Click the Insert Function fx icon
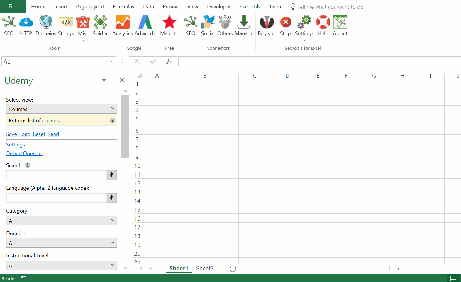Image resolution: width=461 pixels, height=282 pixels. (x=169, y=61)
